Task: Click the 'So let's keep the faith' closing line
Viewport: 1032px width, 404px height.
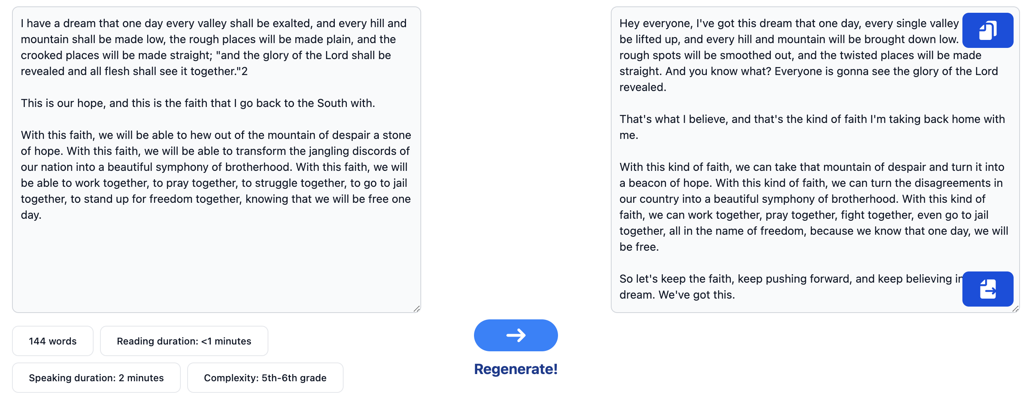Action: click(x=790, y=287)
